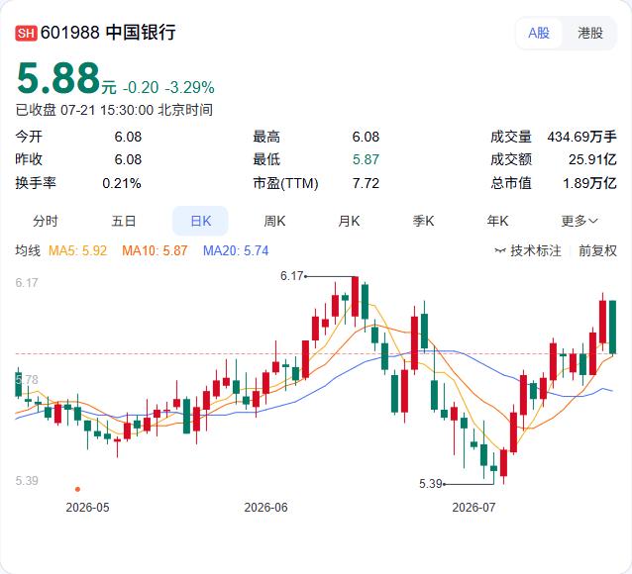
Task: Click the 总市值 1.89万亿 value
Action: [x=589, y=183]
